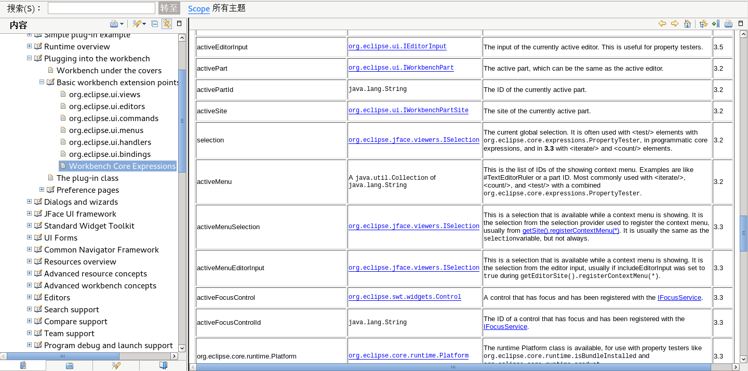Switch to the Index tab at bottom
The image size is (748, 371).
click(x=70, y=366)
